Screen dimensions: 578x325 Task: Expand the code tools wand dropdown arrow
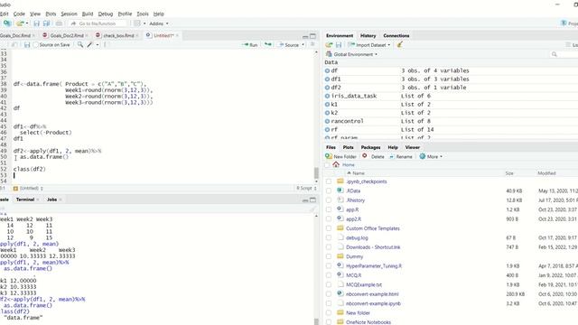pos(98,45)
